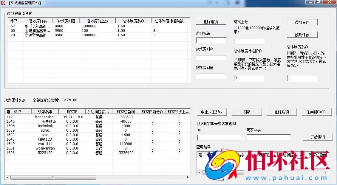Click the 添加保存 button to add and save
The image size is (337, 185).
(302, 22)
